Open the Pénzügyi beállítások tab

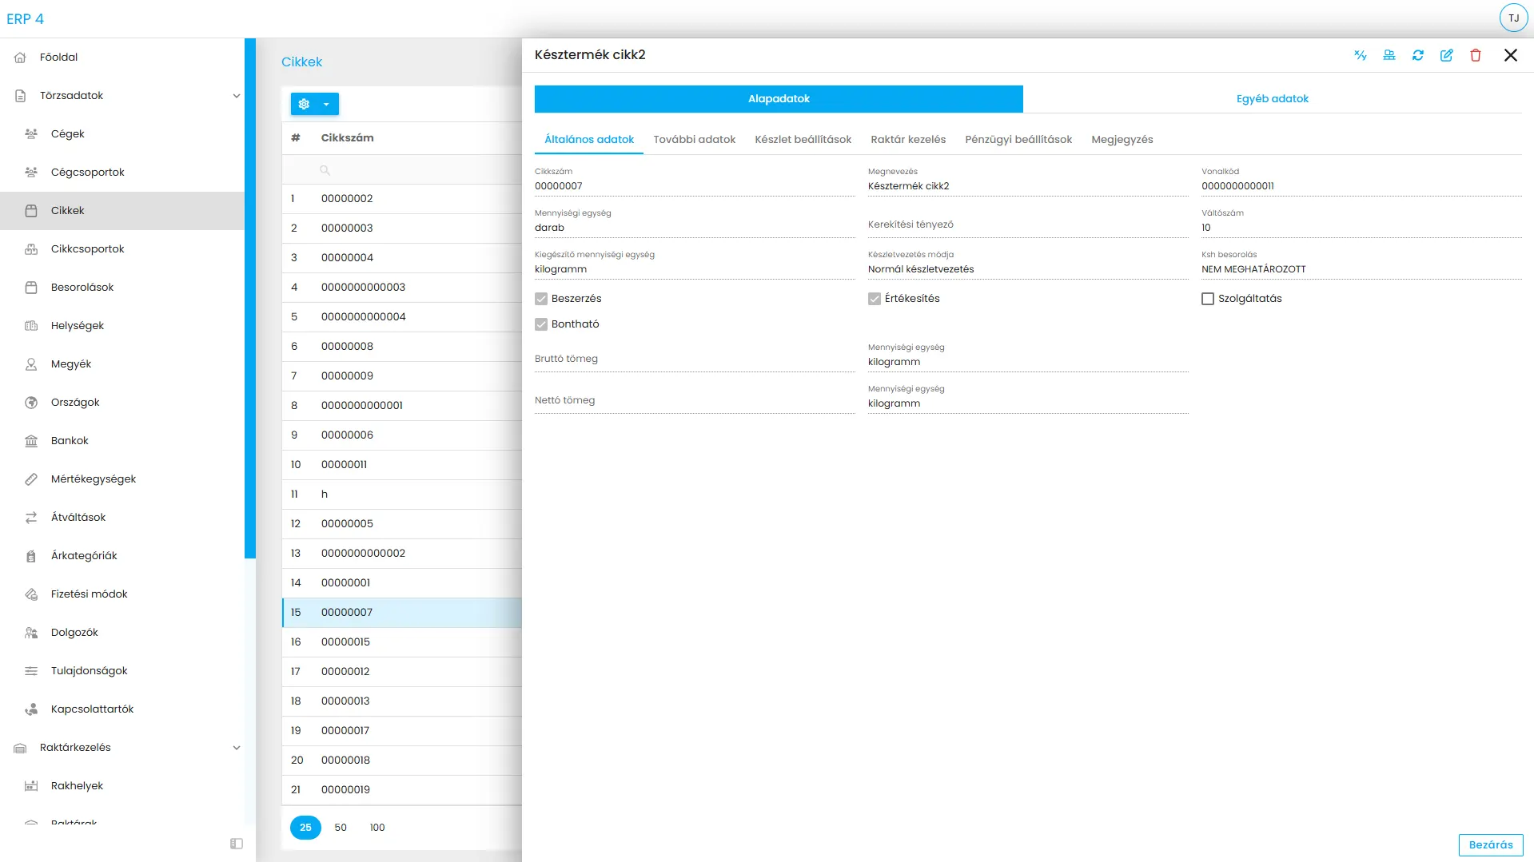[x=1018, y=140]
